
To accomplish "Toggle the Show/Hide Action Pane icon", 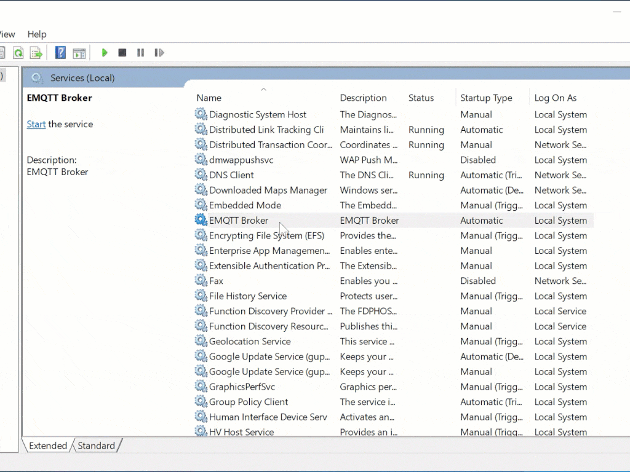I will 79,53.
